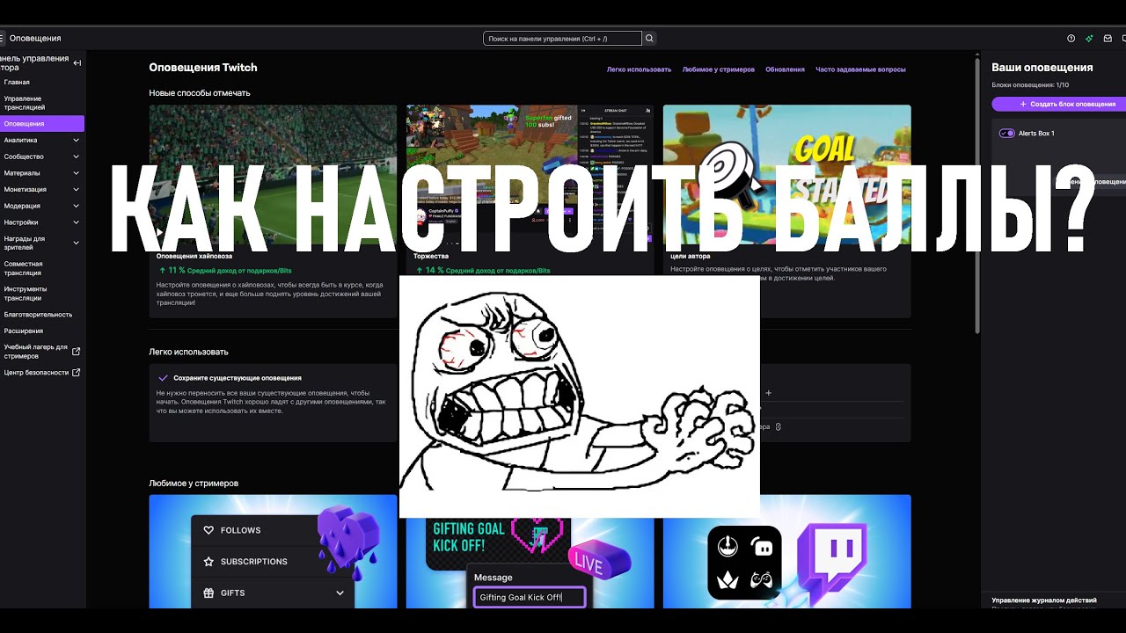The height and width of the screenshot is (633, 1126).
Task: Expand the Модерация sidebar section
Action: click(76, 206)
